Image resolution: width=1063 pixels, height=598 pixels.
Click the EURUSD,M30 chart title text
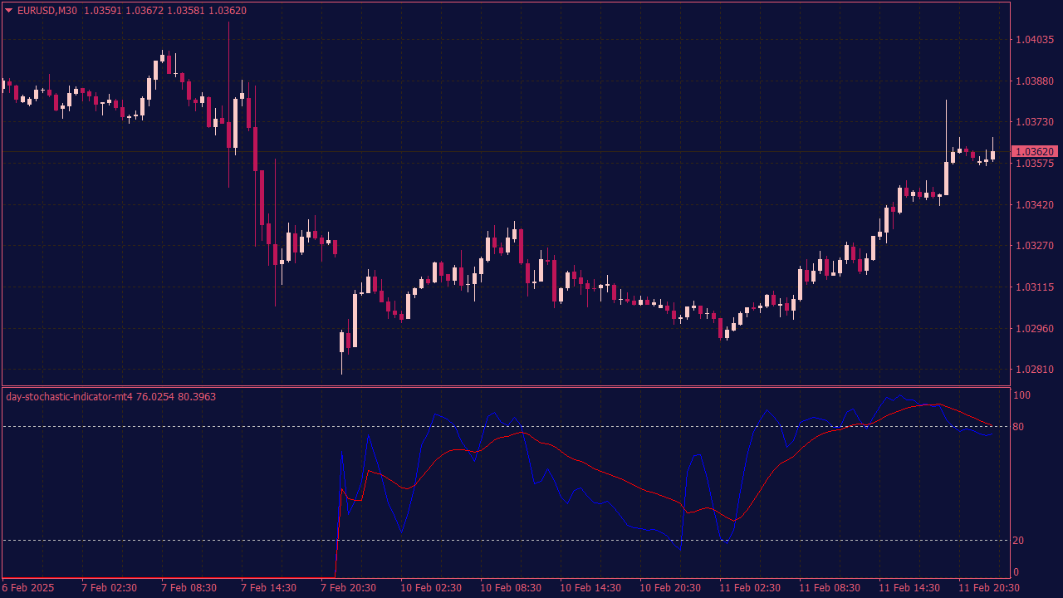[x=48, y=11]
